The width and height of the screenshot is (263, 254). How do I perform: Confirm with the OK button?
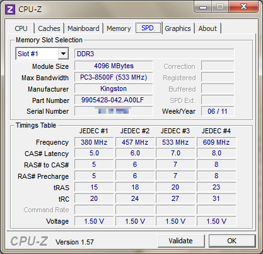tap(232, 241)
